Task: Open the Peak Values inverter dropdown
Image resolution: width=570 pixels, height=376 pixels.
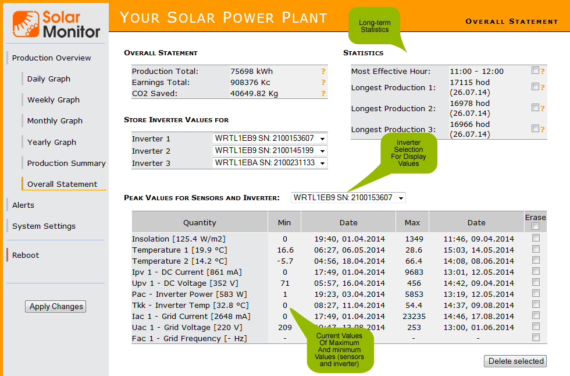Action: point(348,198)
